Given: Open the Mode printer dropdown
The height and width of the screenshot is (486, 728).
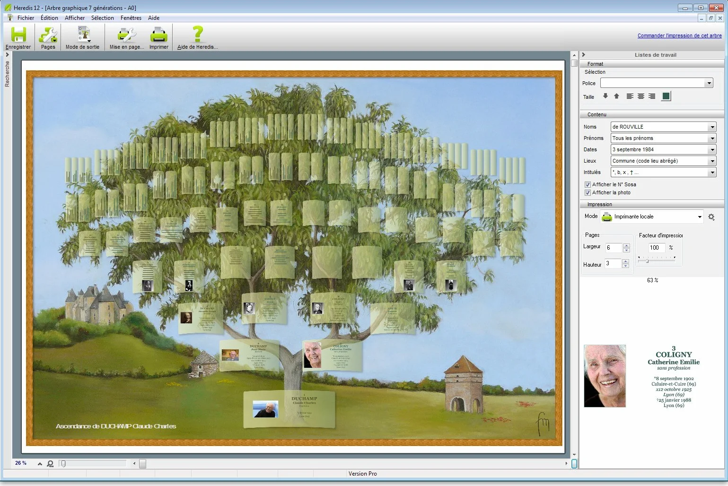Looking at the screenshot, I should tap(700, 217).
